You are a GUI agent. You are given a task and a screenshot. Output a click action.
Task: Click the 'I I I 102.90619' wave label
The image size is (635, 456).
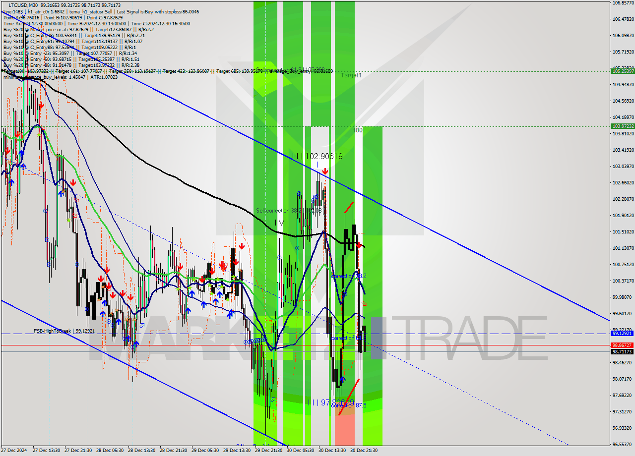(317, 156)
